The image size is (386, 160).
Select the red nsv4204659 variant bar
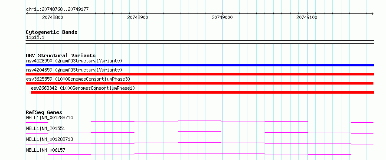pyautogui.click(x=200, y=74)
